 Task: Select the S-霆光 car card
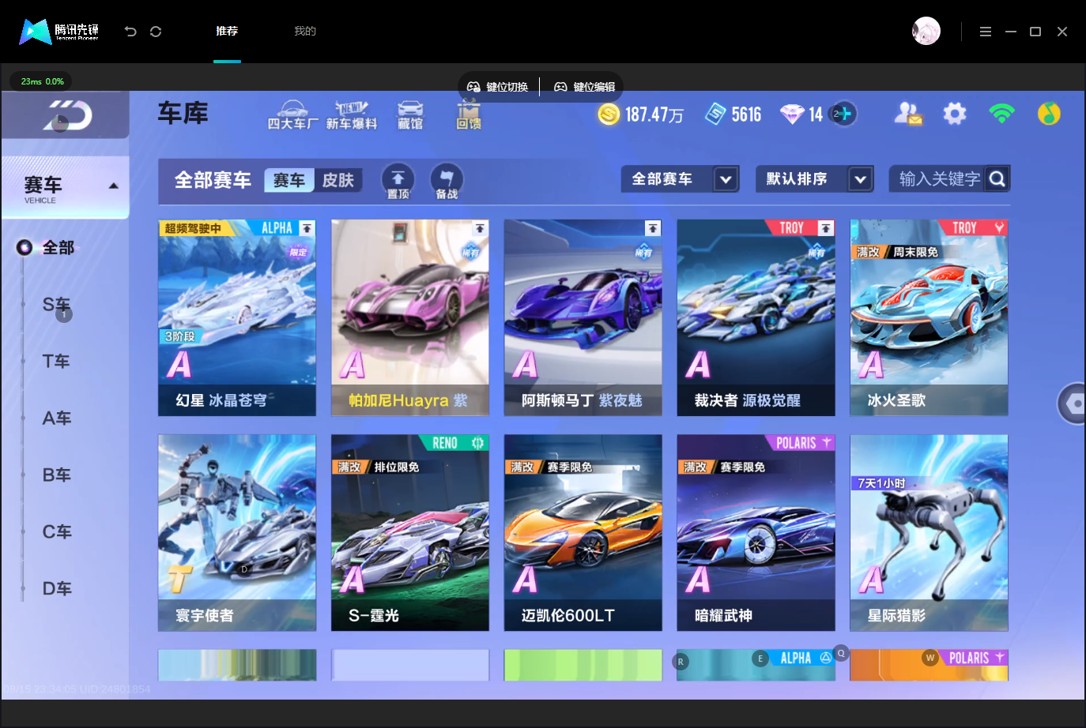pyautogui.click(x=410, y=533)
